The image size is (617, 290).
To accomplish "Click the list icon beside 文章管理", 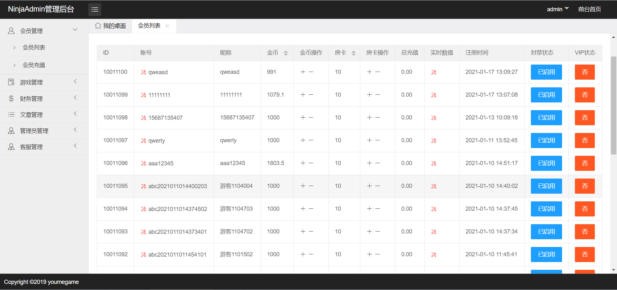I will click(11, 114).
